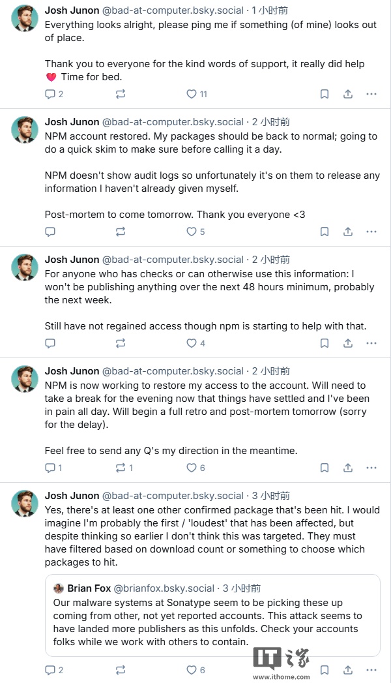The width and height of the screenshot is (391, 683).
Task: Open Josh Junon's profile from first post
Action: [x=72, y=10]
